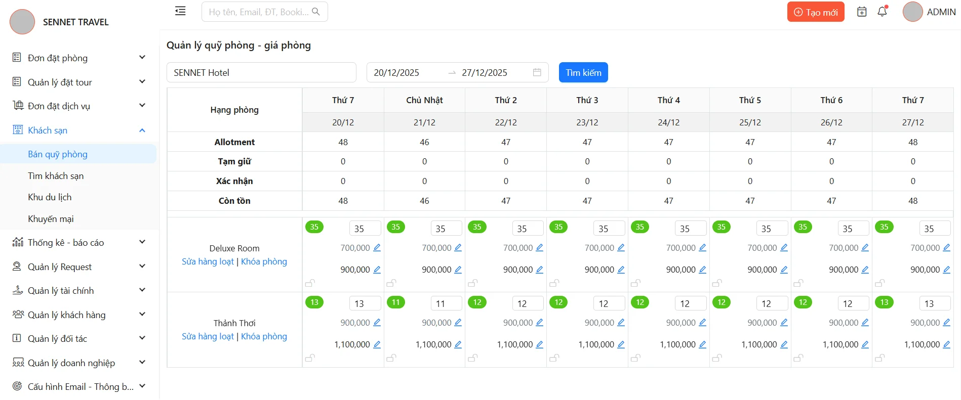The image size is (961, 400).
Task: Toggle the Deluxe Room lock for 20/12
Action: coord(310,283)
